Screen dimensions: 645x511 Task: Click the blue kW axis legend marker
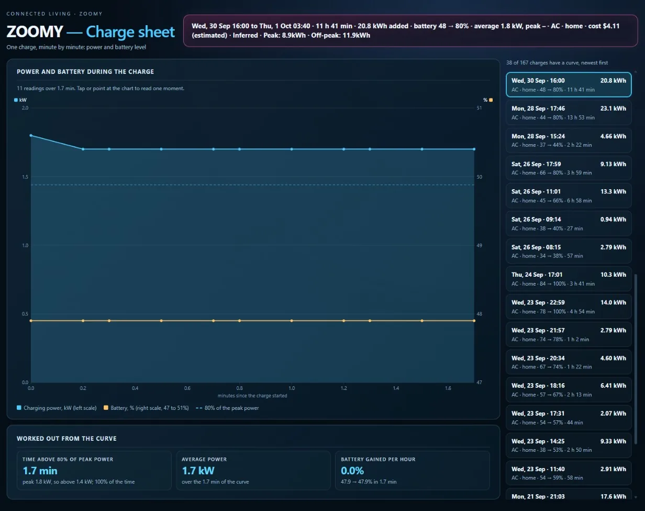16,100
